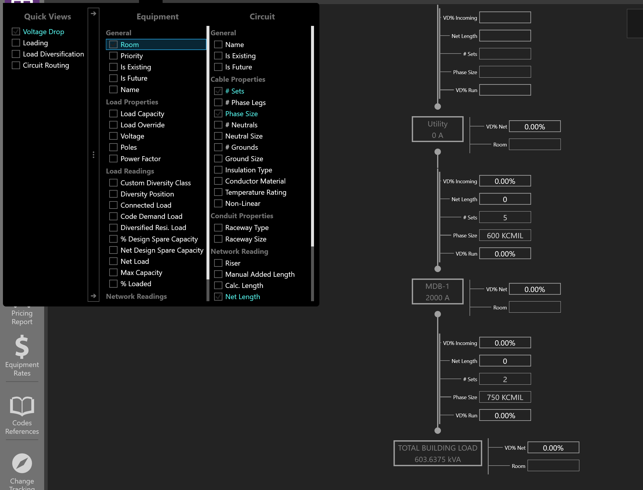Enable the Circuit Routing quick view
The width and height of the screenshot is (643, 490).
(16, 65)
